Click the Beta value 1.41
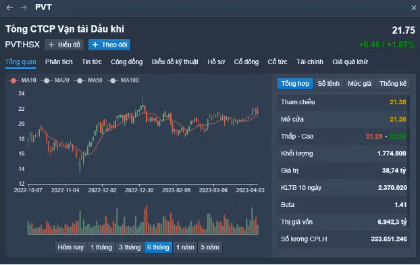The image size is (420, 265). tap(400, 205)
